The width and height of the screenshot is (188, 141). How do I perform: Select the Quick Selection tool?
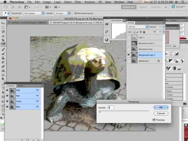[x=3, y=36]
